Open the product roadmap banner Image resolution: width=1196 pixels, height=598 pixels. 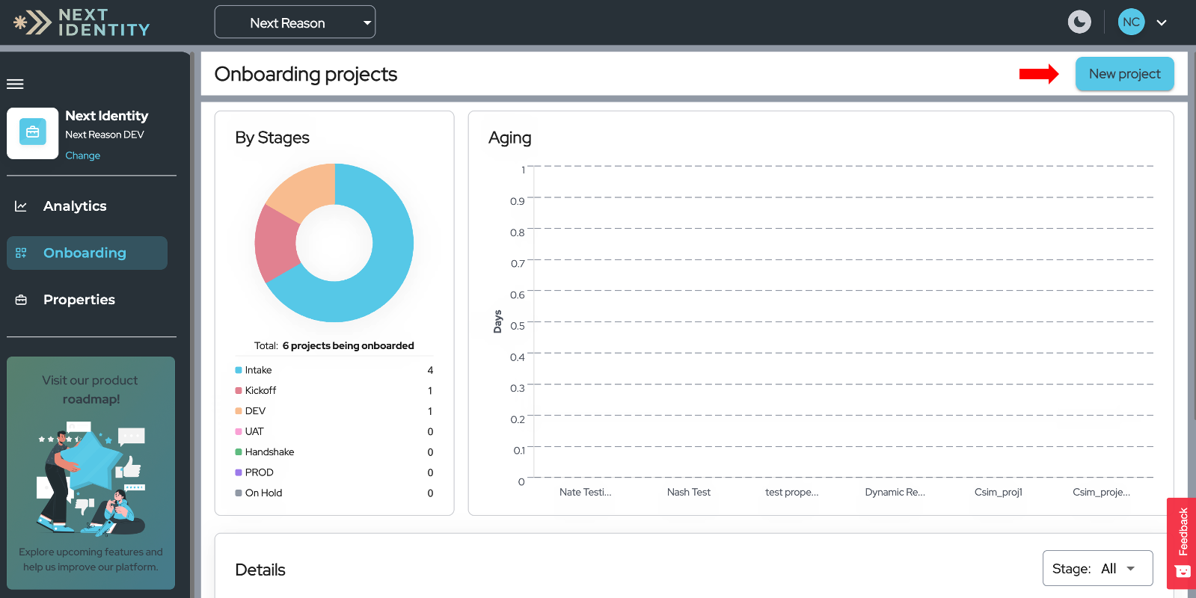(91, 473)
